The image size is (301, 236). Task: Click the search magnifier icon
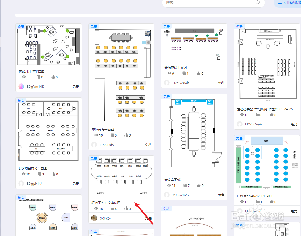pos(258,2)
